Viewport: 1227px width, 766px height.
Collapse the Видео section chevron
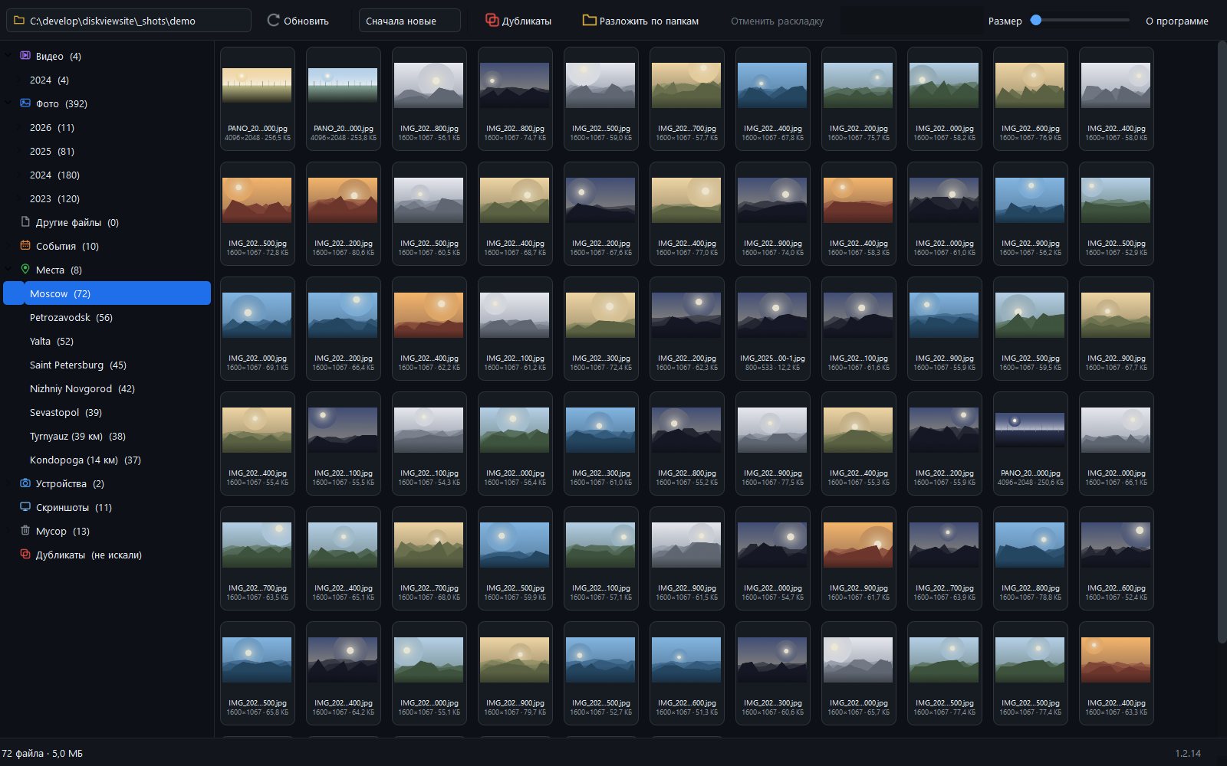click(8, 56)
